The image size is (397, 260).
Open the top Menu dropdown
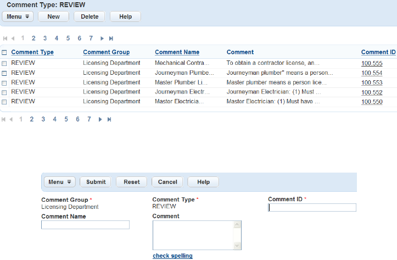pos(18,16)
